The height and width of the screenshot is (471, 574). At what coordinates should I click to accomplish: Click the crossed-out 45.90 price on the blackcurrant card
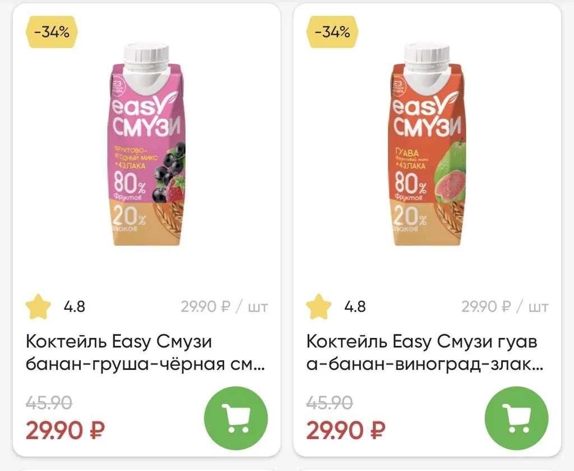[49, 402]
